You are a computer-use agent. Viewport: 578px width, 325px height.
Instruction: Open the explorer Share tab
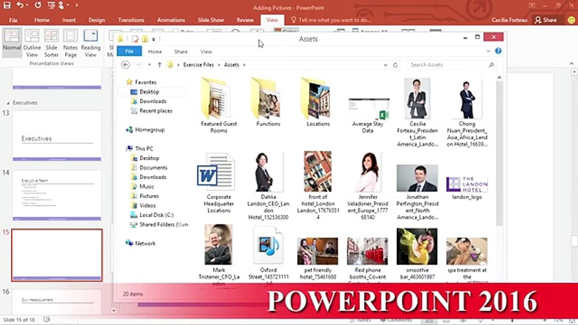181,51
